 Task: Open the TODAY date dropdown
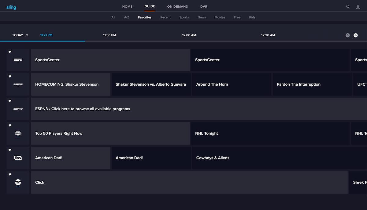pyautogui.click(x=20, y=35)
